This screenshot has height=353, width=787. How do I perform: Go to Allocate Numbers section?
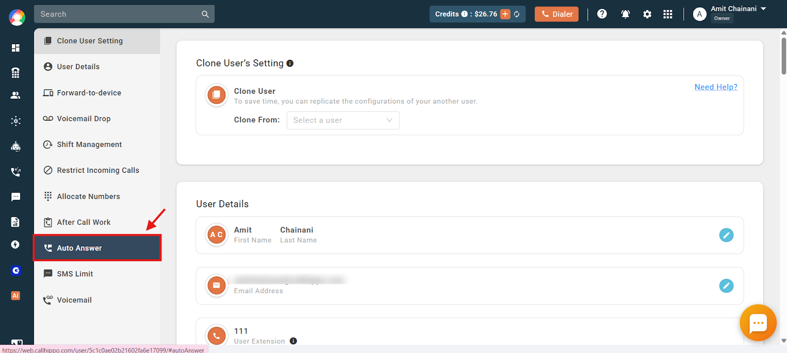97,196
